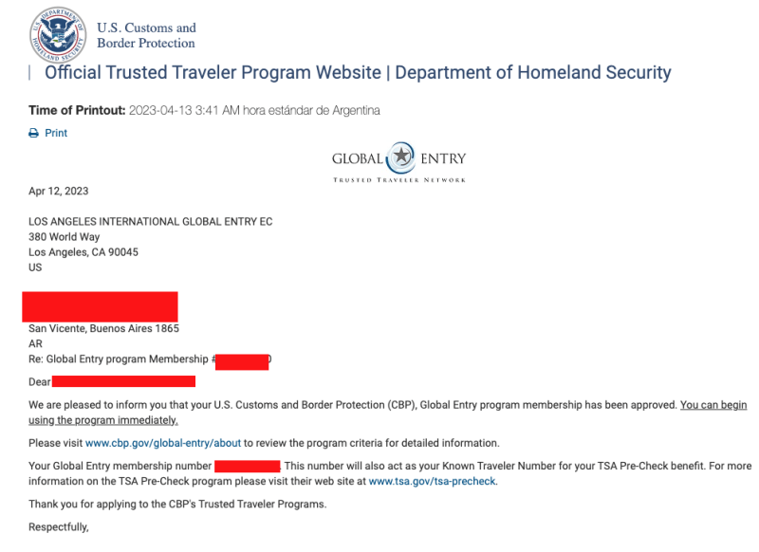Open the Print link
This screenshot has width=759, height=552.
pyautogui.click(x=56, y=134)
